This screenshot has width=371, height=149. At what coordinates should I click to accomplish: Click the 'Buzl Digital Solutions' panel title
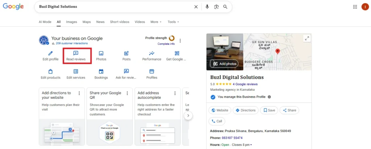(x=237, y=77)
